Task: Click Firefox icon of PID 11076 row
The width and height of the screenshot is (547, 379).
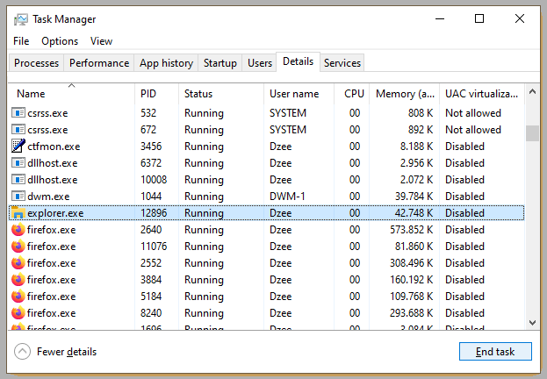Action: tap(18, 247)
